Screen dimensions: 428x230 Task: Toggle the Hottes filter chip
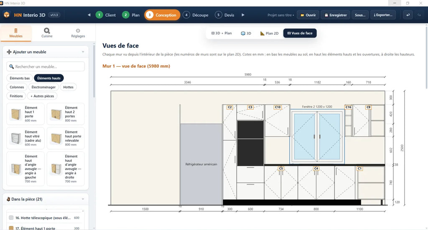click(68, 87)
